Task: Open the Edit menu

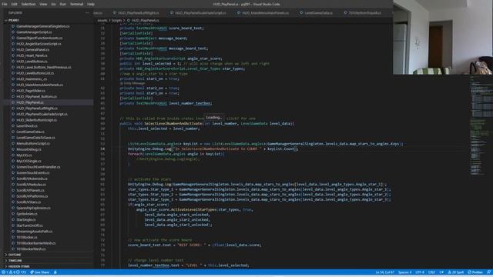Action: click(14, 4)
